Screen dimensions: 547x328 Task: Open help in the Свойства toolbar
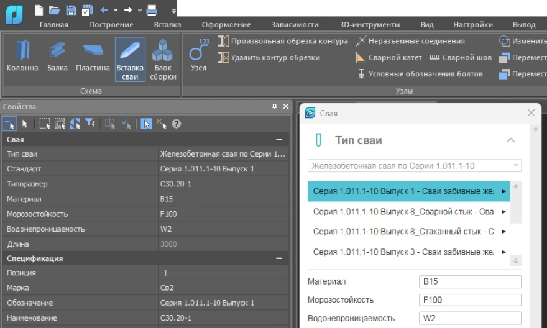click(177, 124)
